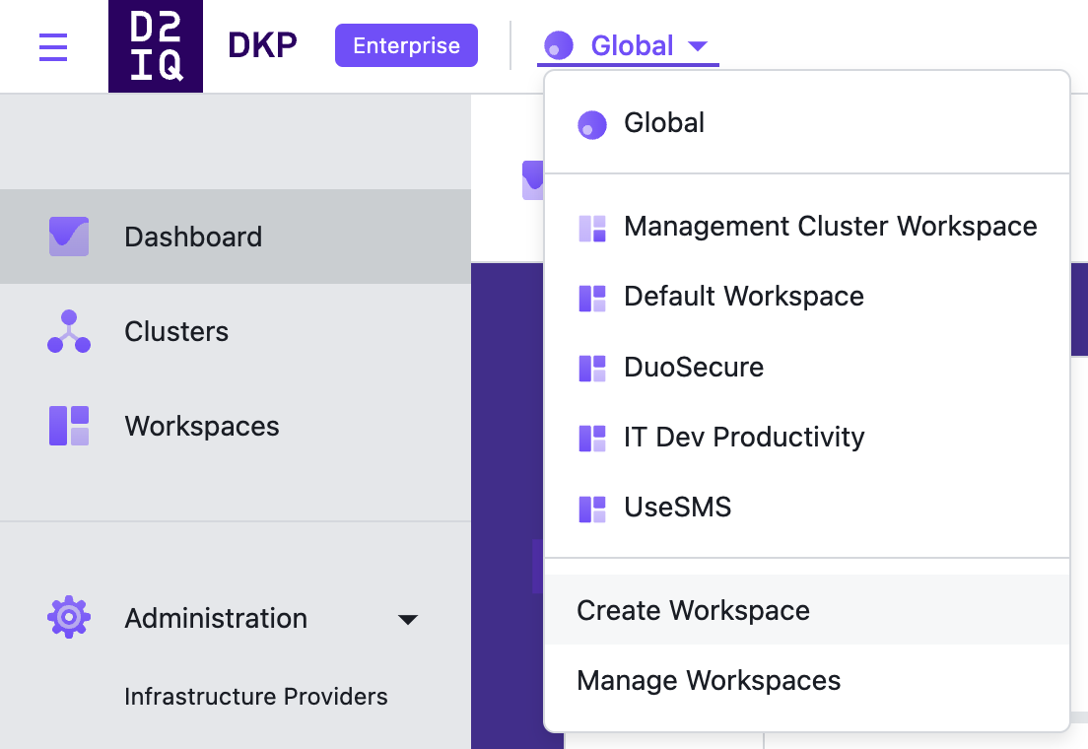
Task: Click the Clusters node icon
Action: (x=69, y=331)
